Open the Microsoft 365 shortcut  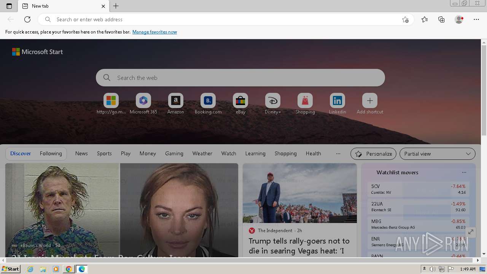click(x=143, y=104)
